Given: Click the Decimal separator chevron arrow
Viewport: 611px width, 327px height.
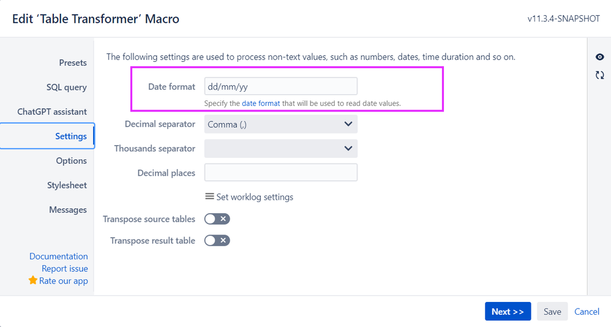Looking at the screenshot, I should (x=348, y=124).
